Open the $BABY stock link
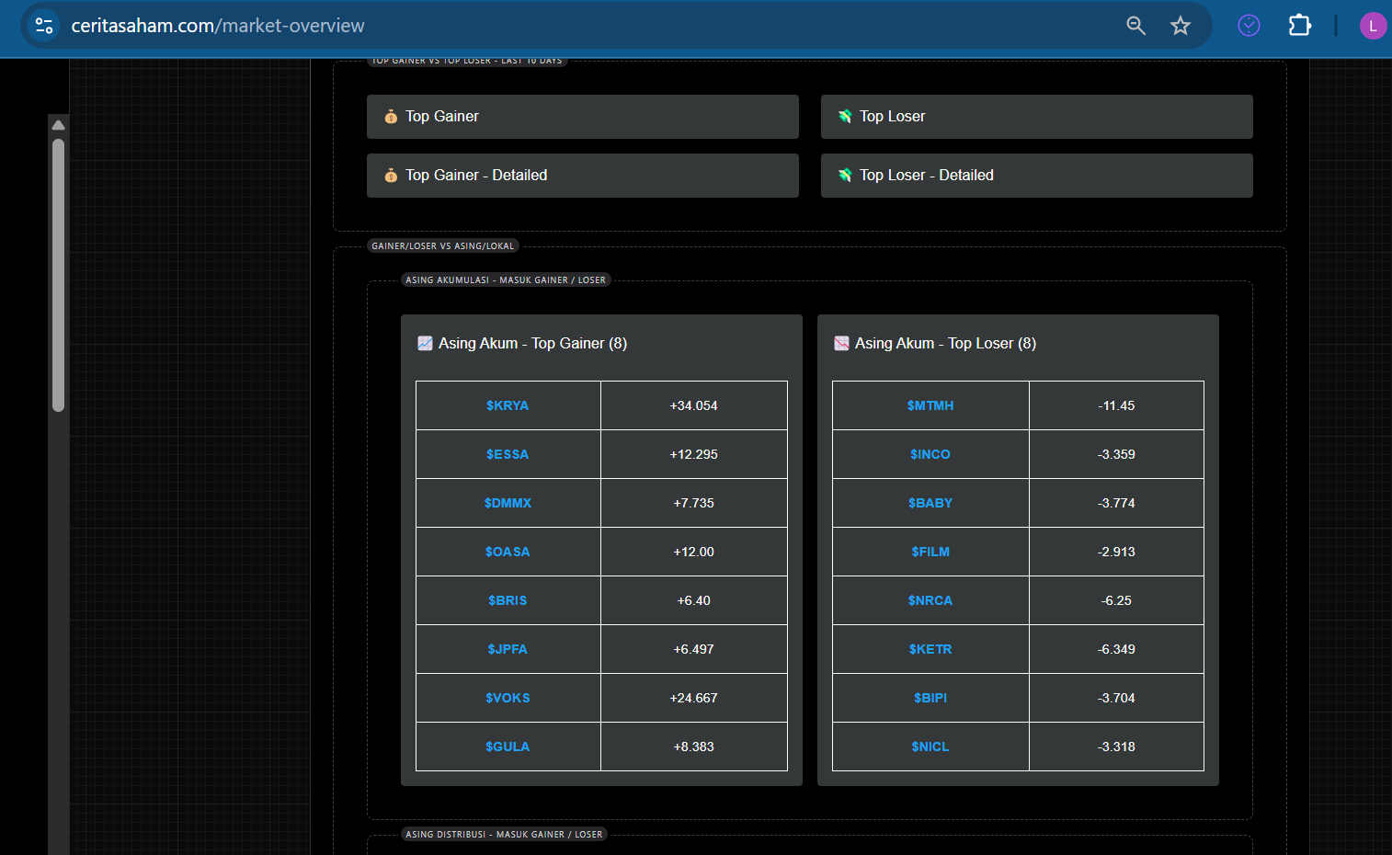1392x855 pixels. coord(930,503)
